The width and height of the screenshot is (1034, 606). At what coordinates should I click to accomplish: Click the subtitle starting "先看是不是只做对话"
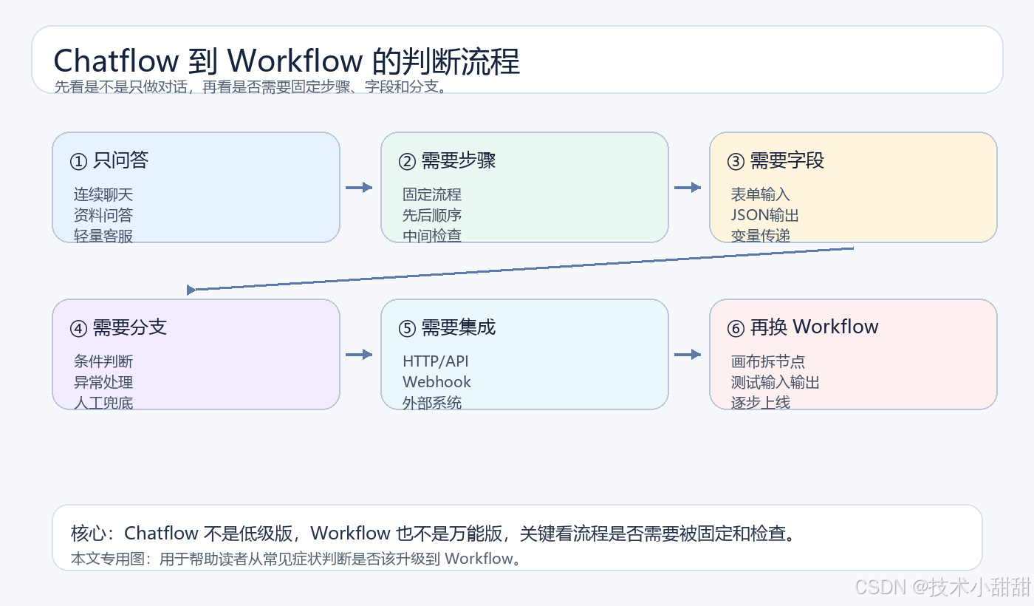pos(250,86)
